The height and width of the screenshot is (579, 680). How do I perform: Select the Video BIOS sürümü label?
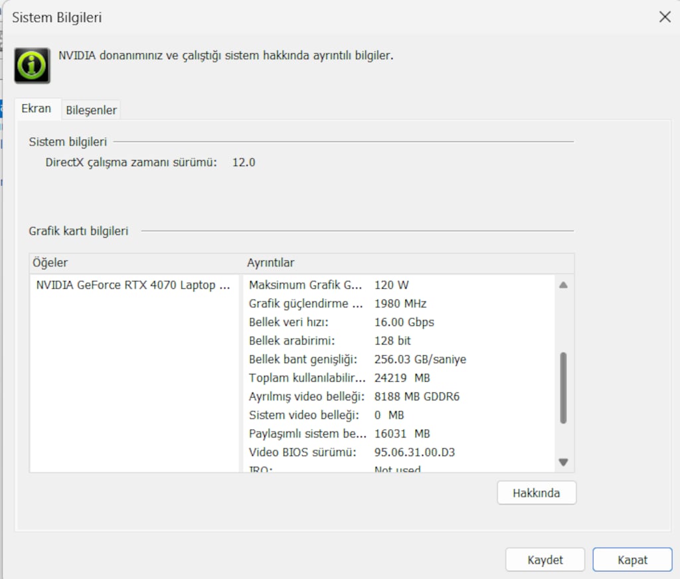[302, 452]
